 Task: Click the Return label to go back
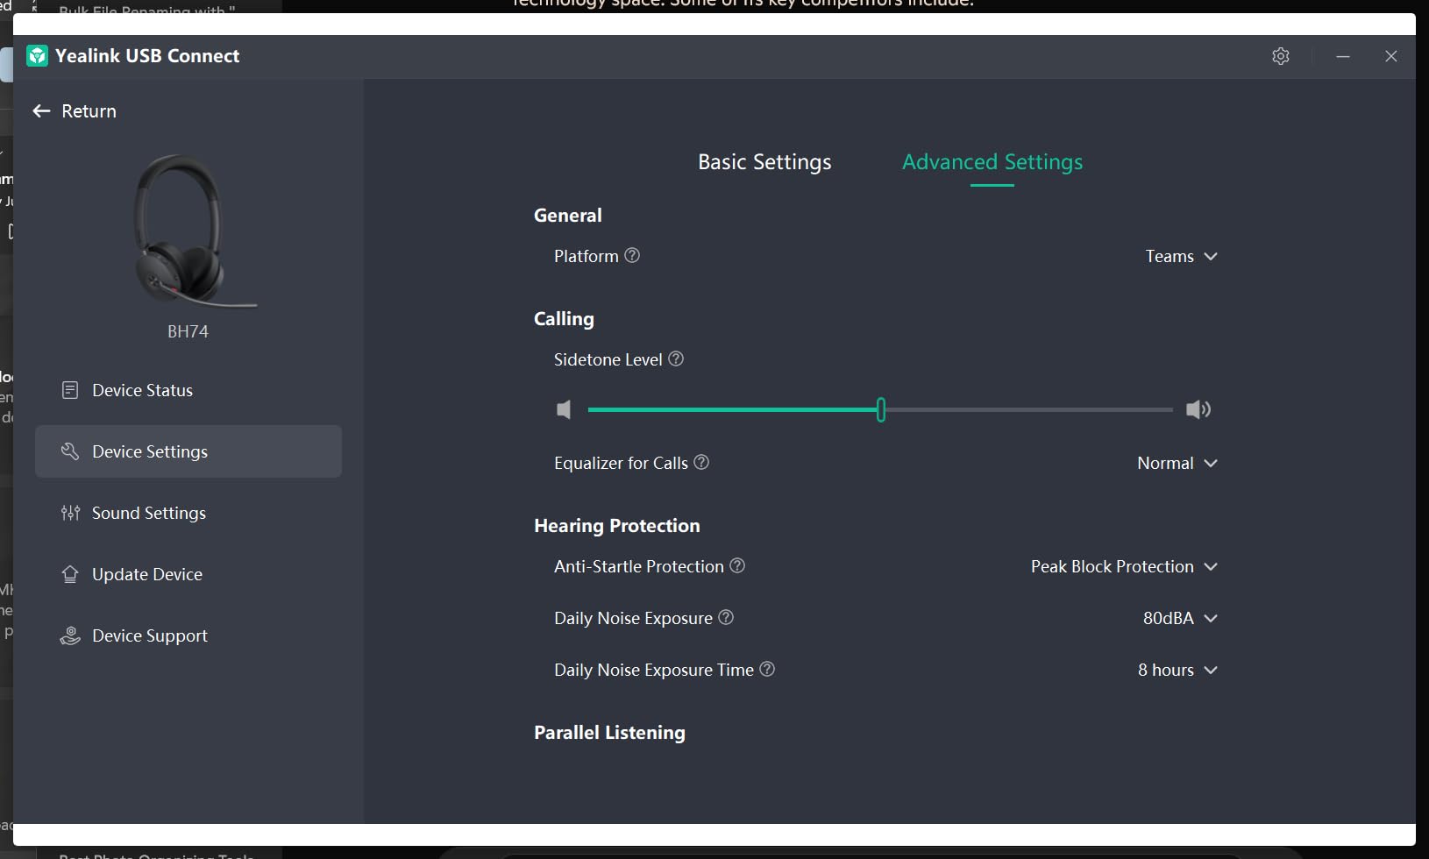[x=89, y=111]
